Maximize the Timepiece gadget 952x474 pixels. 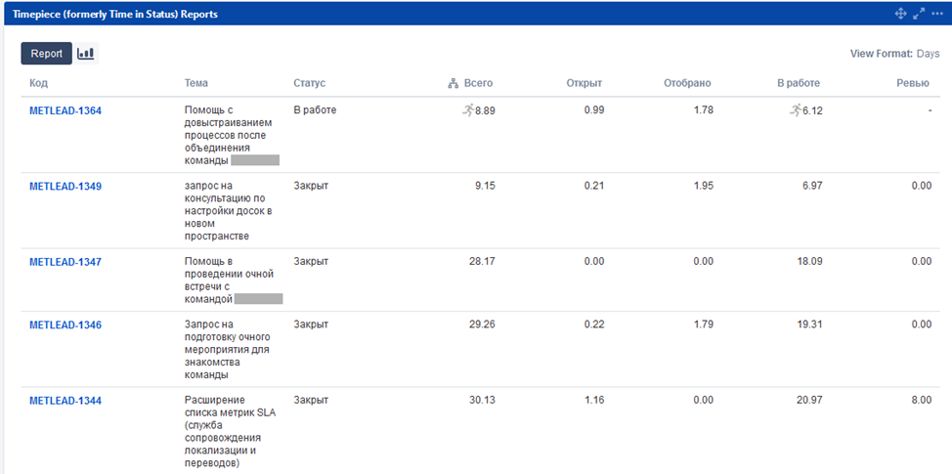[919, 14]
